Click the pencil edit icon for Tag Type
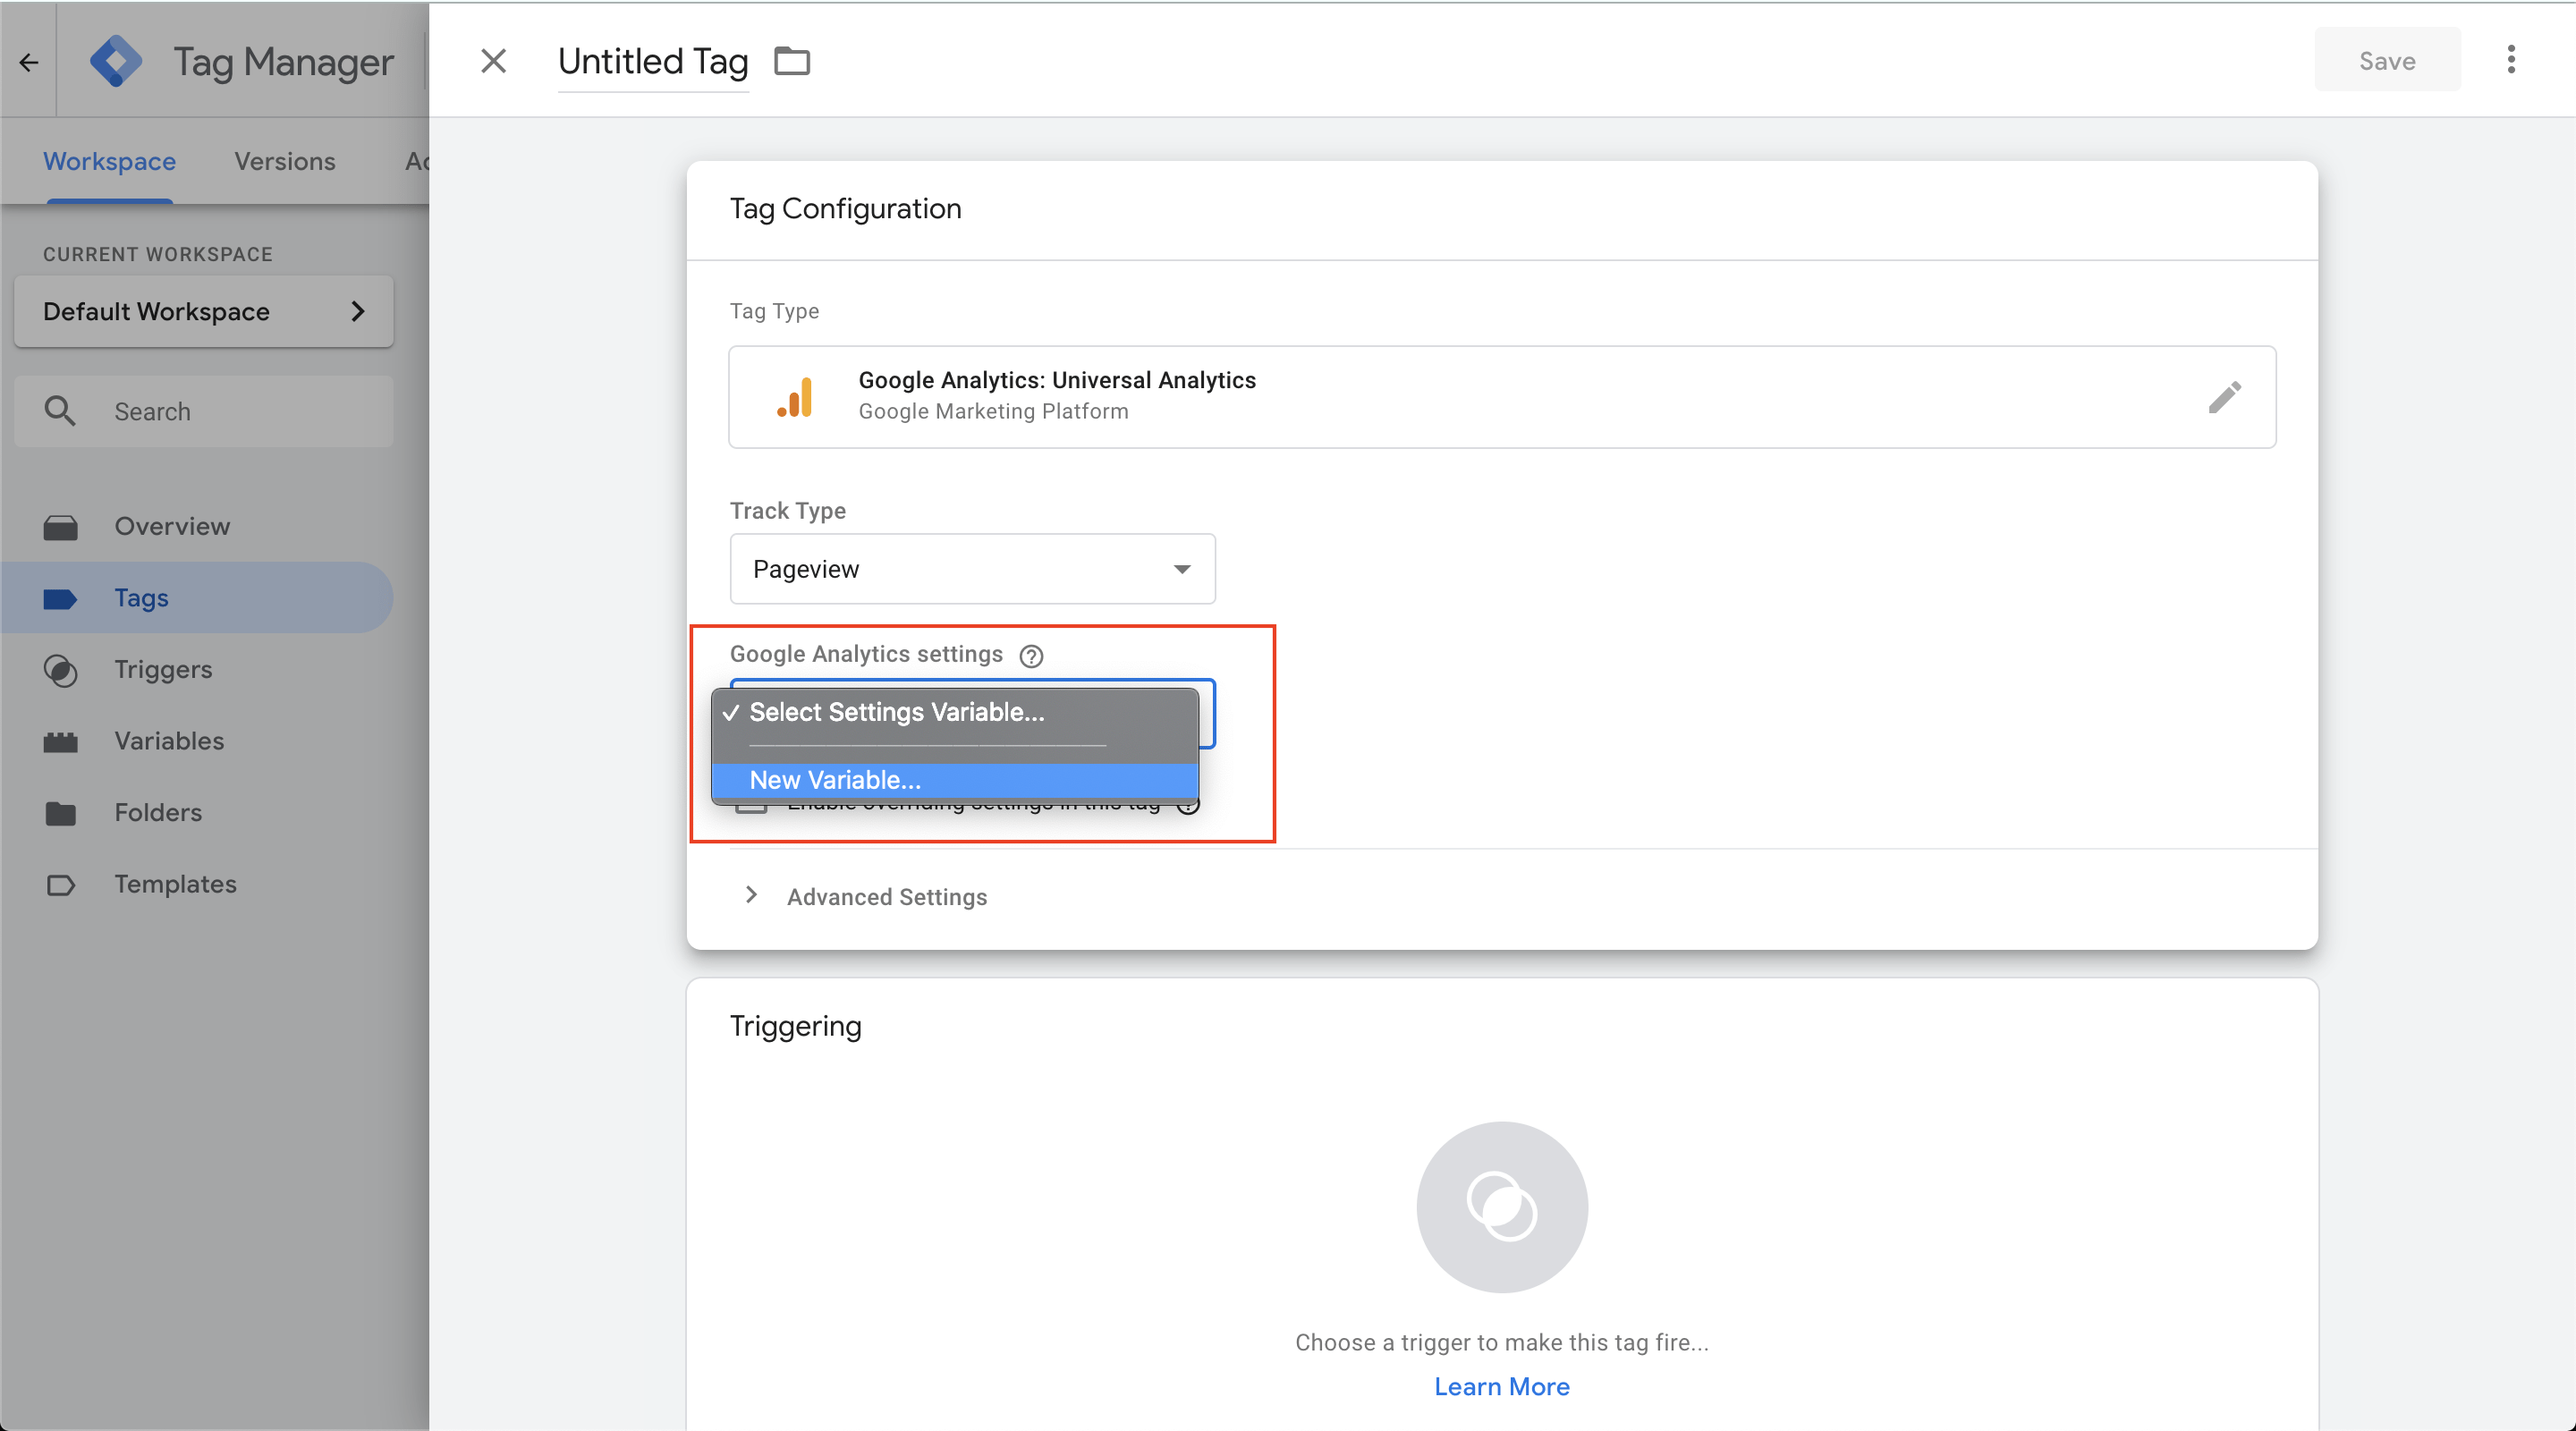 [2224, 397]
